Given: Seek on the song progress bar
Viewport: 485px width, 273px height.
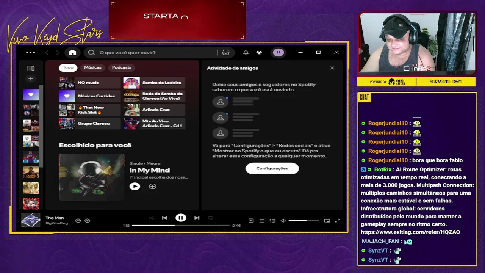Looking at the screenshot, I should pos(181,225).
